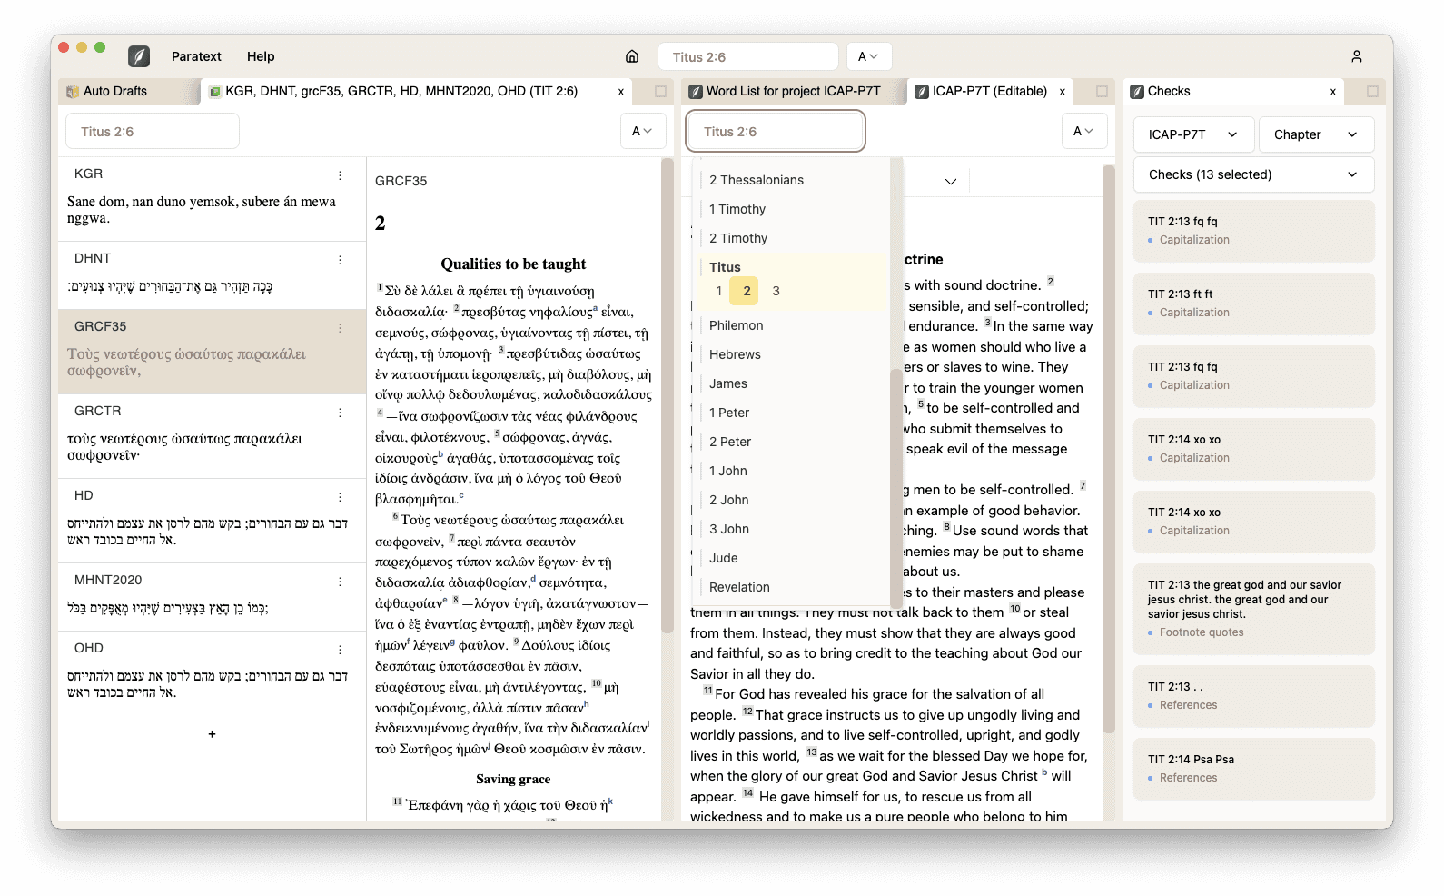Open the Paratext menu
The width and height of the screenshot is (1444, 896).
tap(196, 56)
